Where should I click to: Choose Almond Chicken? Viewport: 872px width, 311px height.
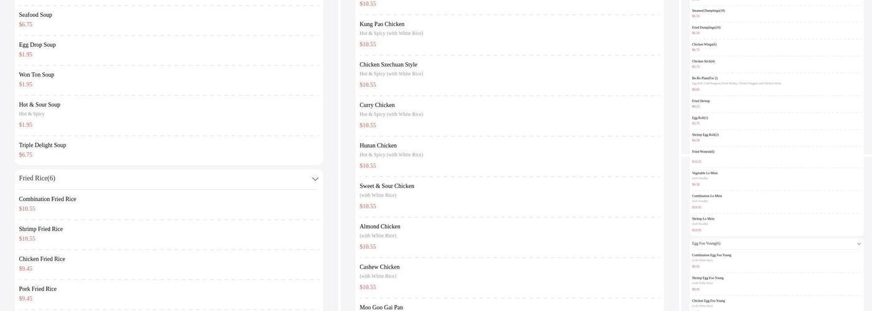tap(509, 237)
